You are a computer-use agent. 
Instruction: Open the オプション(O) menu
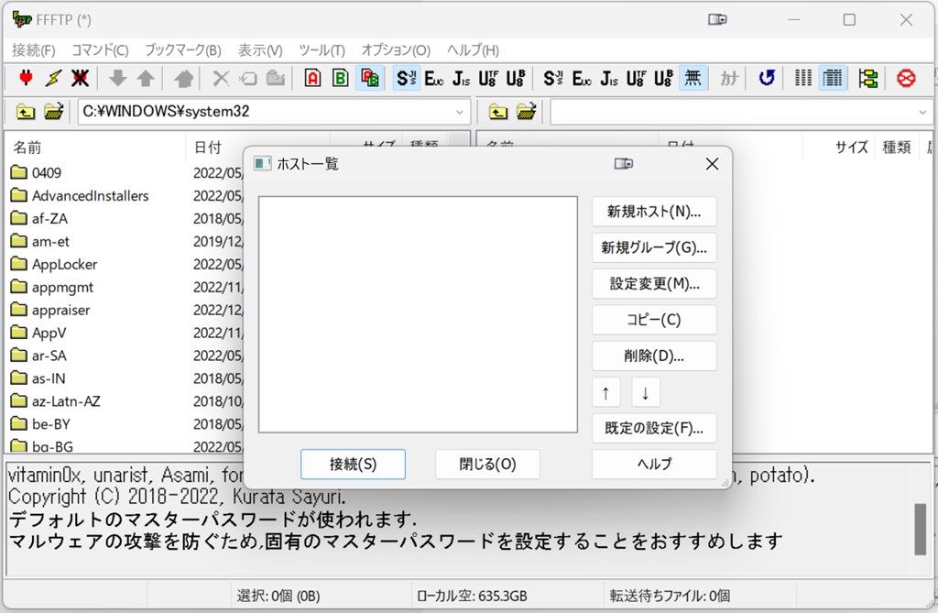point(396,50)
